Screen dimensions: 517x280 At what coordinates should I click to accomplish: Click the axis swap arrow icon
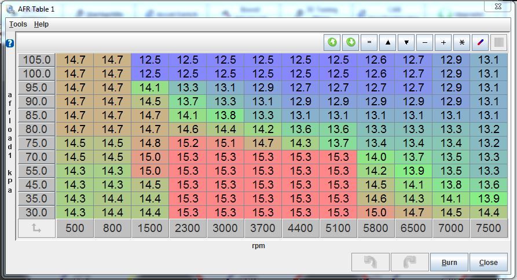tap(36, 229)
